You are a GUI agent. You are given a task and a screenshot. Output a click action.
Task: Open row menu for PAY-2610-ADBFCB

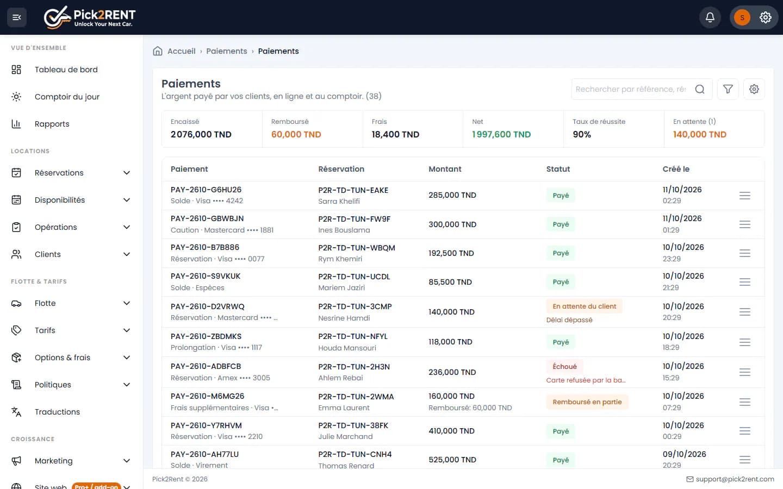click(x=745, y=372)
